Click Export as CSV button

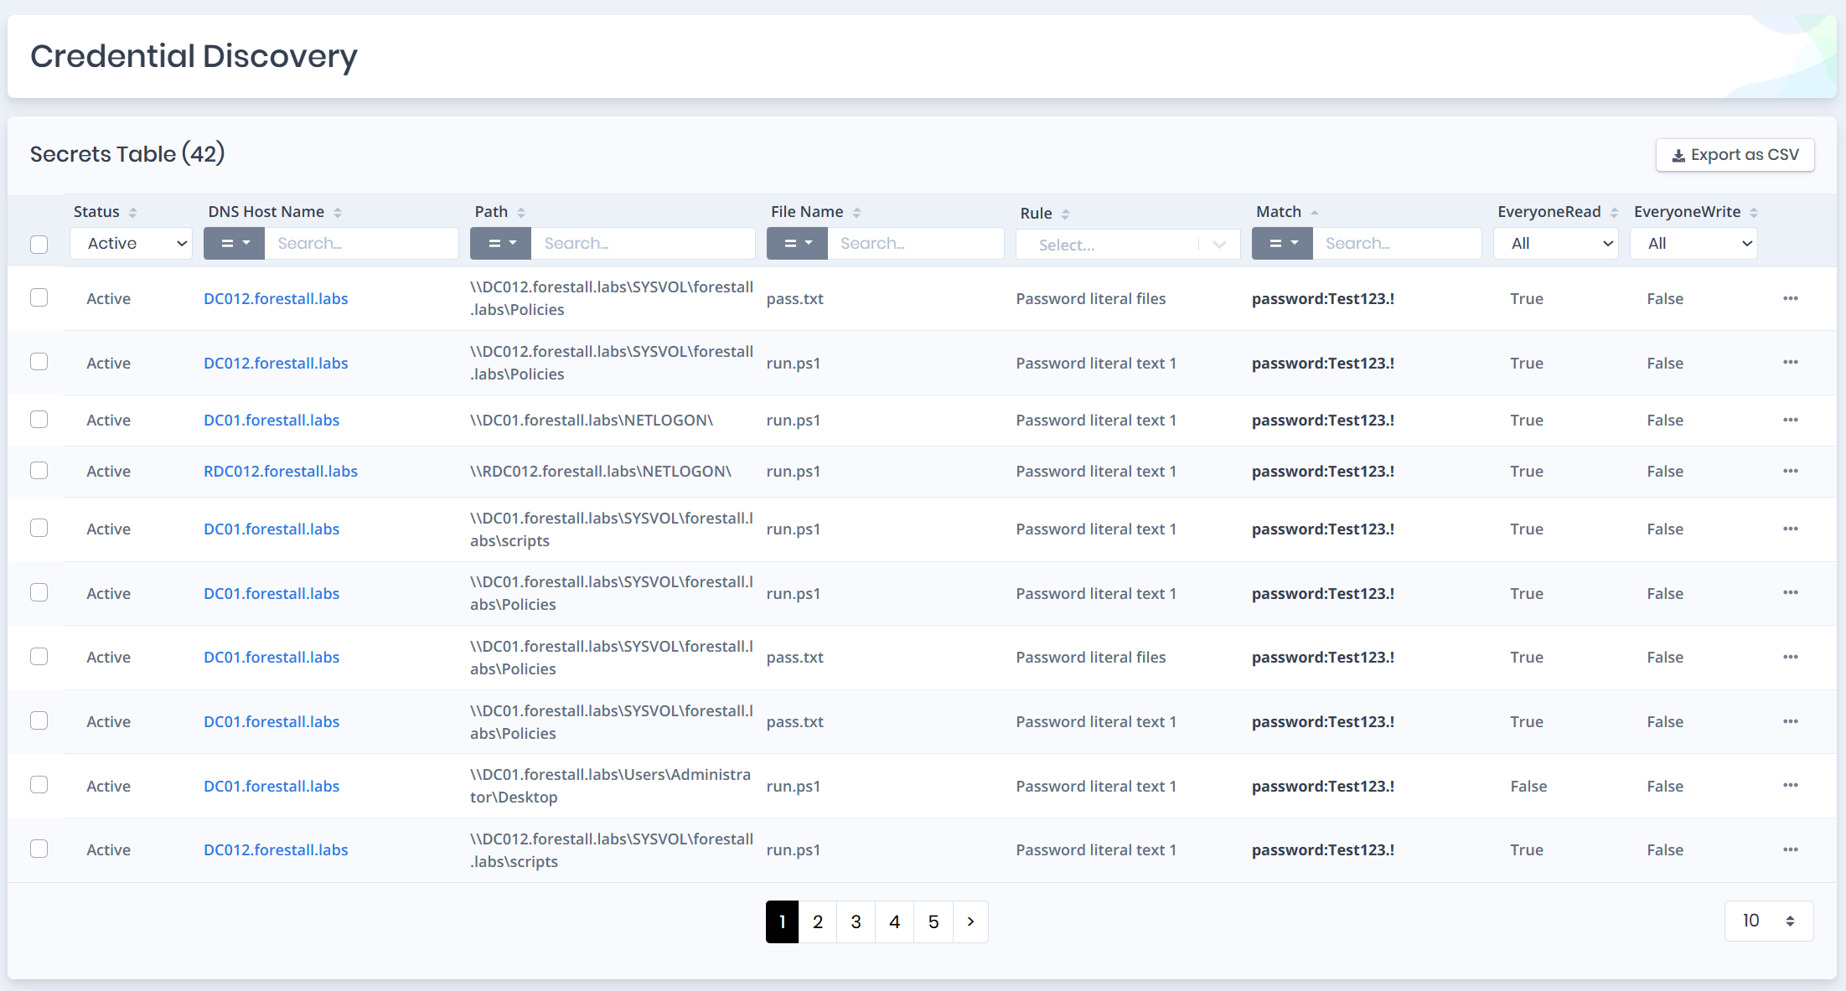click(1735, 155)
